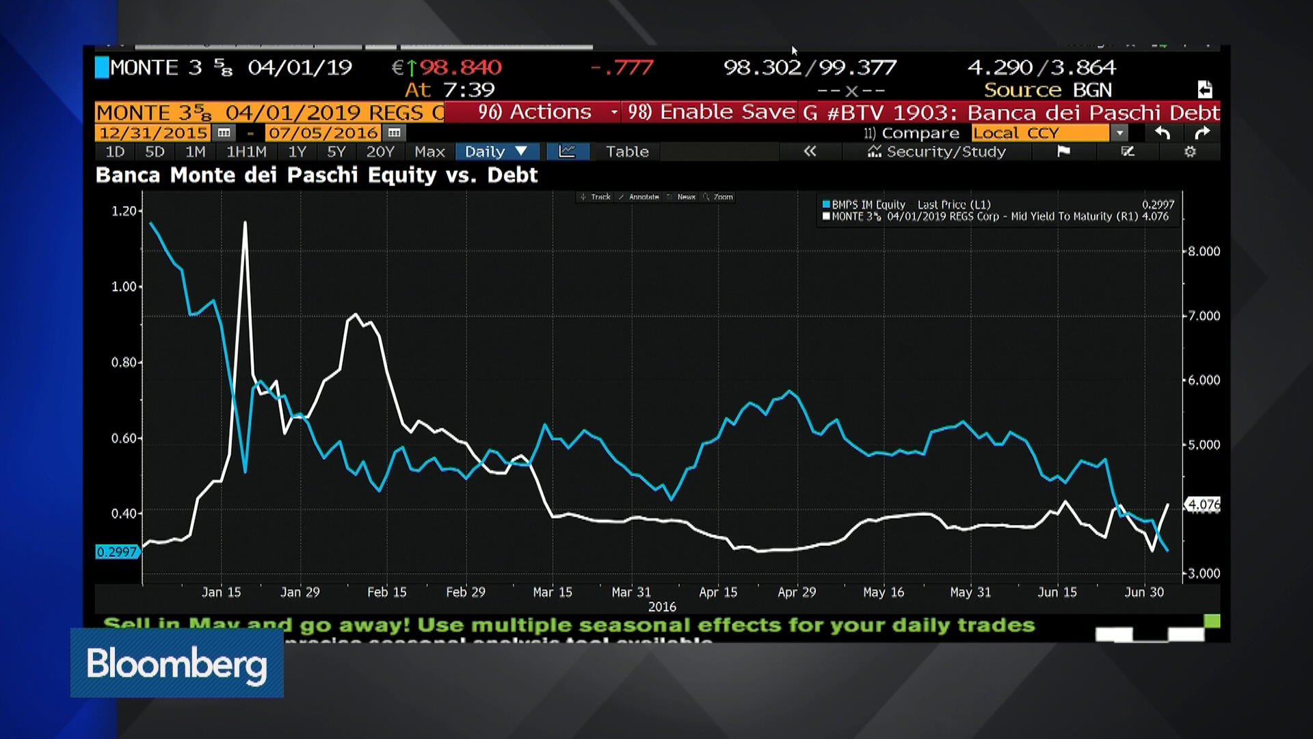Screen dimensions: 1313x739
Task: Edit the end date 07/05/2016 field
Action: coord(323,133)
